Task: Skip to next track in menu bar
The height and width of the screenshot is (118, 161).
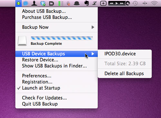Action: click(122, 4)
